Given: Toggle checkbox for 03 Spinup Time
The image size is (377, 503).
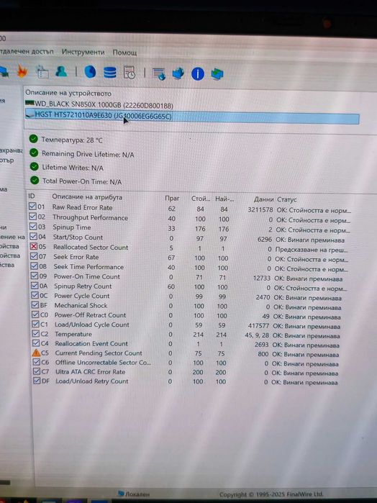Looking at the screenshot, I should (33, 227).
